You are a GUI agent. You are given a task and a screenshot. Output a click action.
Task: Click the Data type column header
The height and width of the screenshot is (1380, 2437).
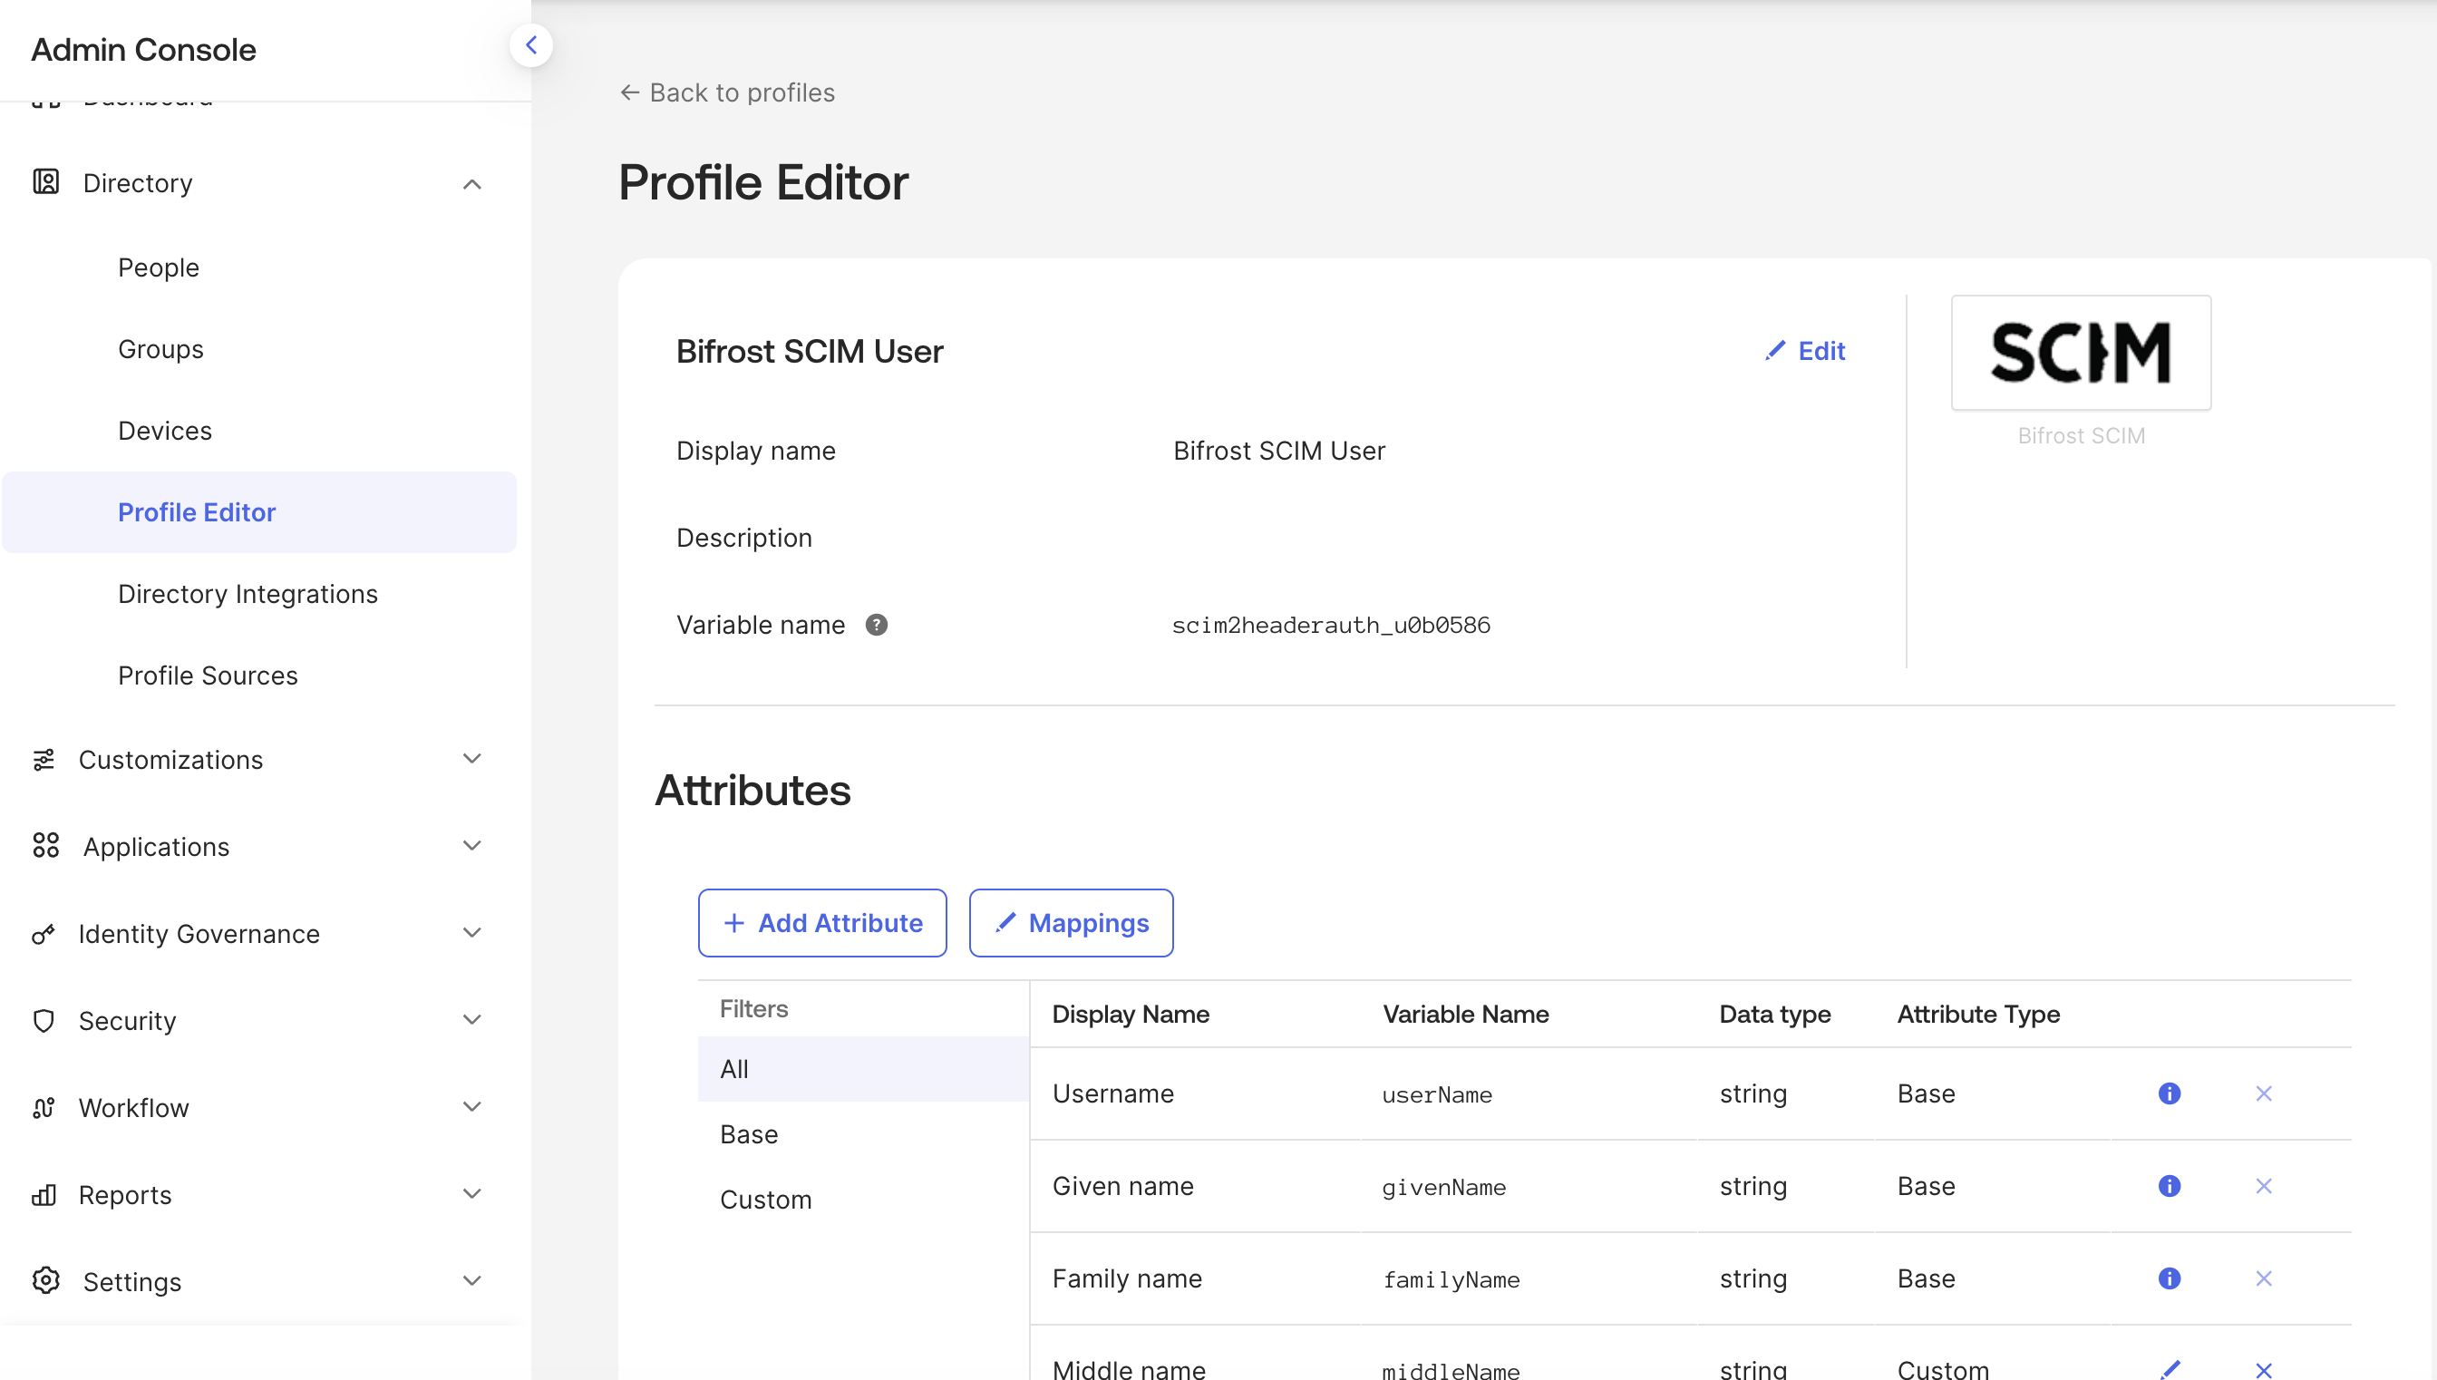coord(1774,1015)
